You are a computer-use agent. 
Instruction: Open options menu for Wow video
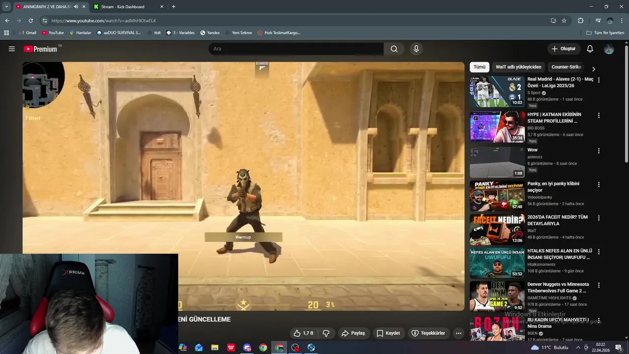599,151
